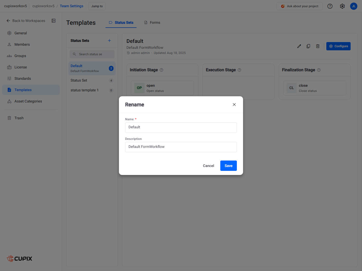This screenshot has height=271, width=362.
Task: Open the help question mark icon
Action: [x=330, y=6]
